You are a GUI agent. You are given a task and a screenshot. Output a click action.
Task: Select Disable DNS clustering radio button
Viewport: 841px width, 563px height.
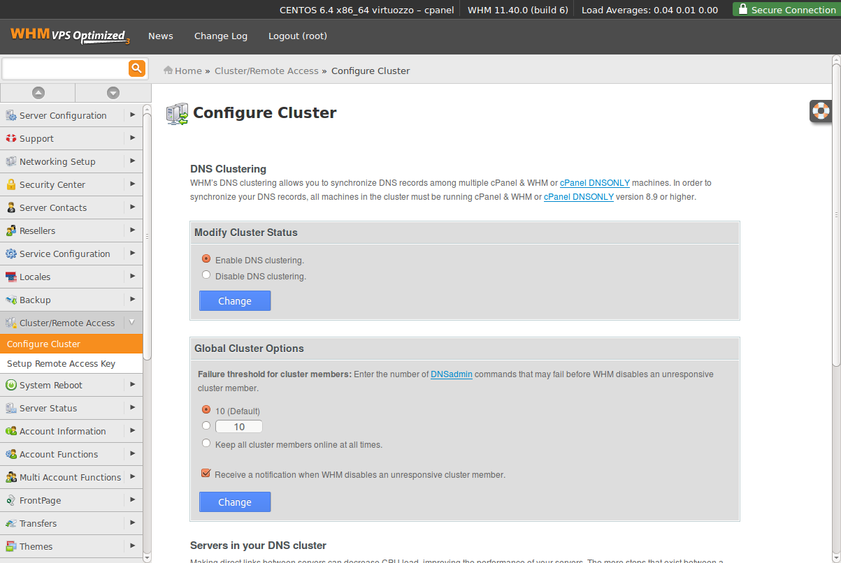(x=206, y=275)
